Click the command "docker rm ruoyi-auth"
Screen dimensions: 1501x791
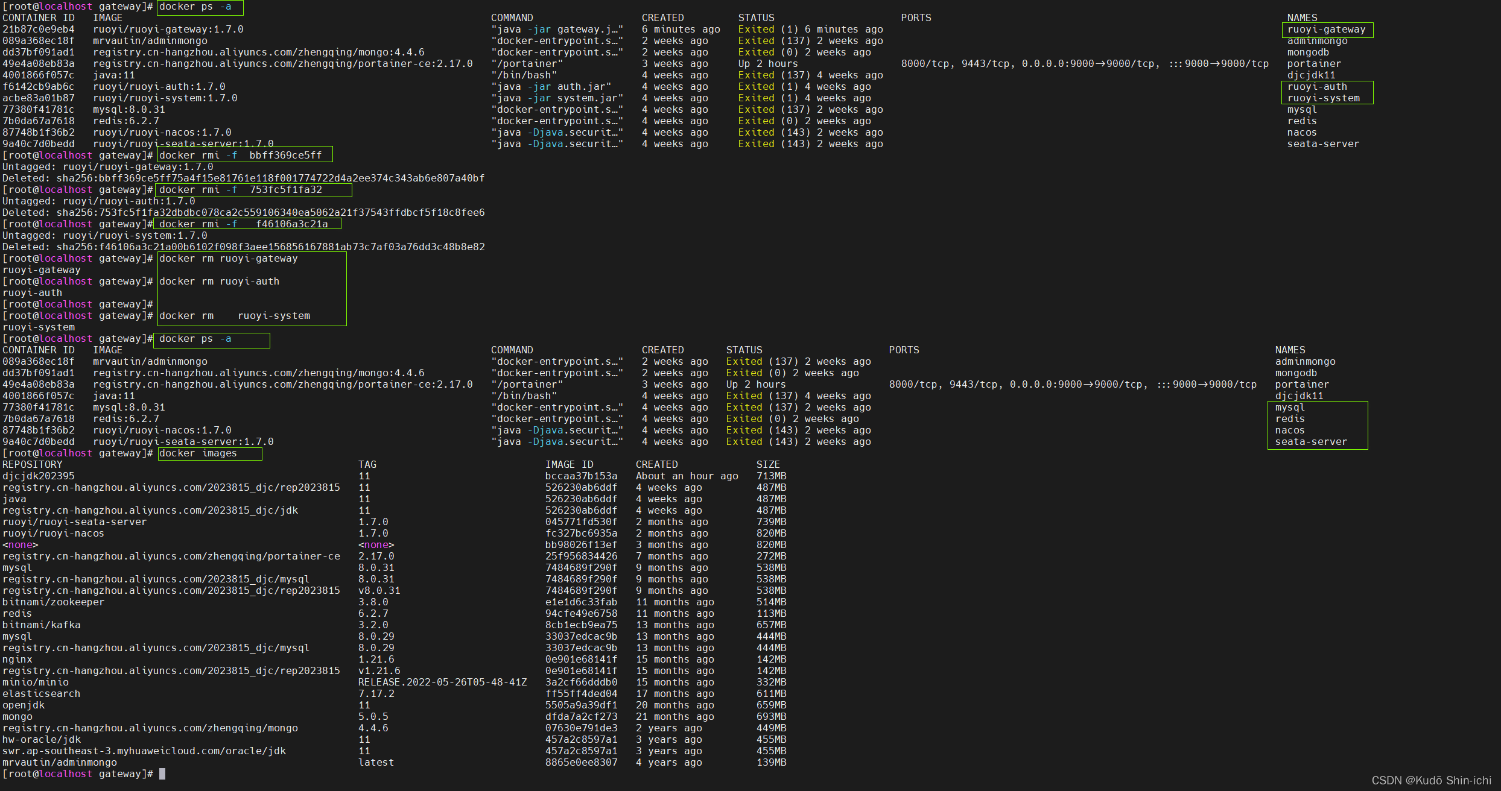tap(220, 282)
